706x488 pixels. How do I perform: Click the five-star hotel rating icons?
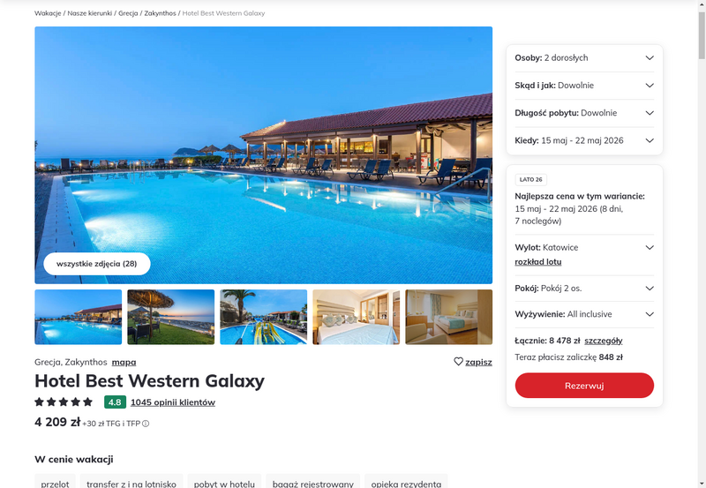(x=64, y=402)
